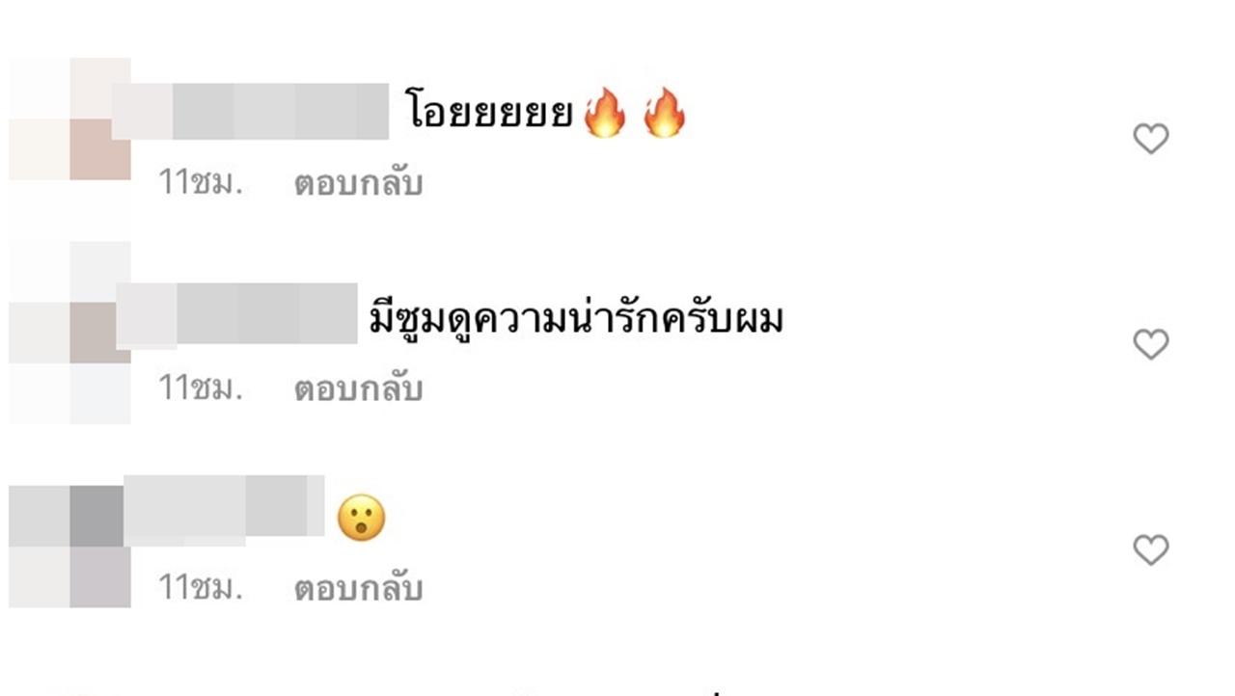Select the comment text มีซูมดูความน่ารักครับผม

coord(576,318)
